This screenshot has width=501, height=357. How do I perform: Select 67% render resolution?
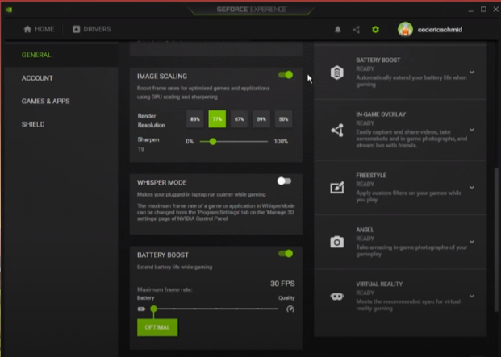coord(240,119)
